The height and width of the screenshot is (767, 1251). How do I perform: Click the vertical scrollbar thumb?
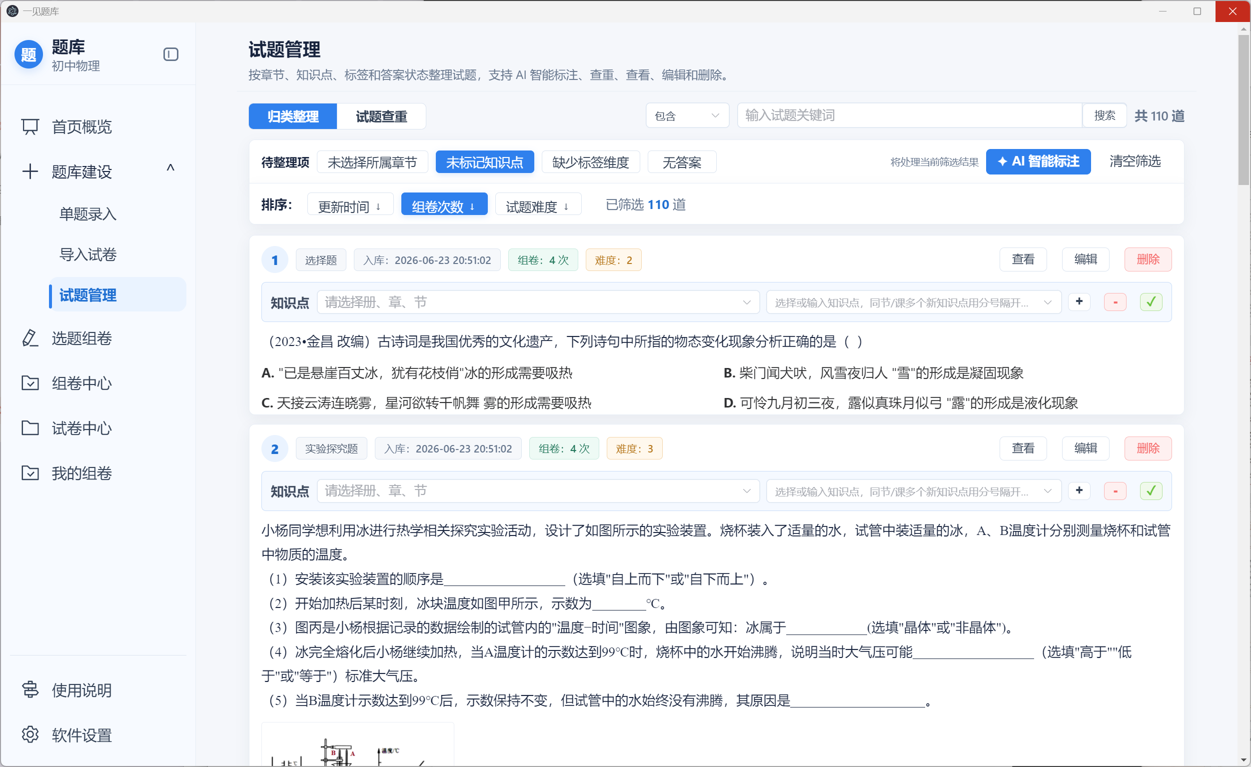pyautogui.click(x=1244, y=109)
